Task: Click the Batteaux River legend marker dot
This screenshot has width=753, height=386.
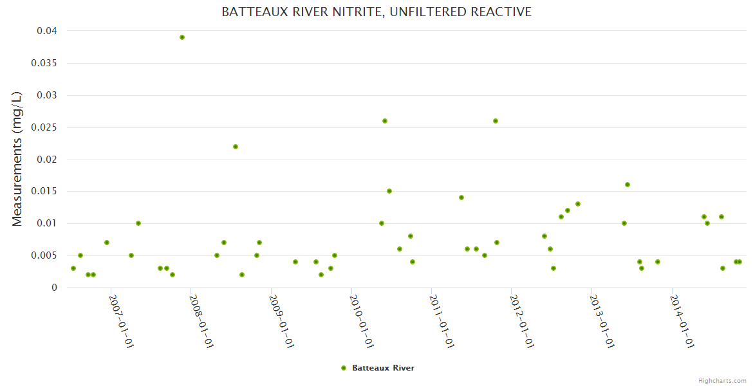Action: coord(343,368)
